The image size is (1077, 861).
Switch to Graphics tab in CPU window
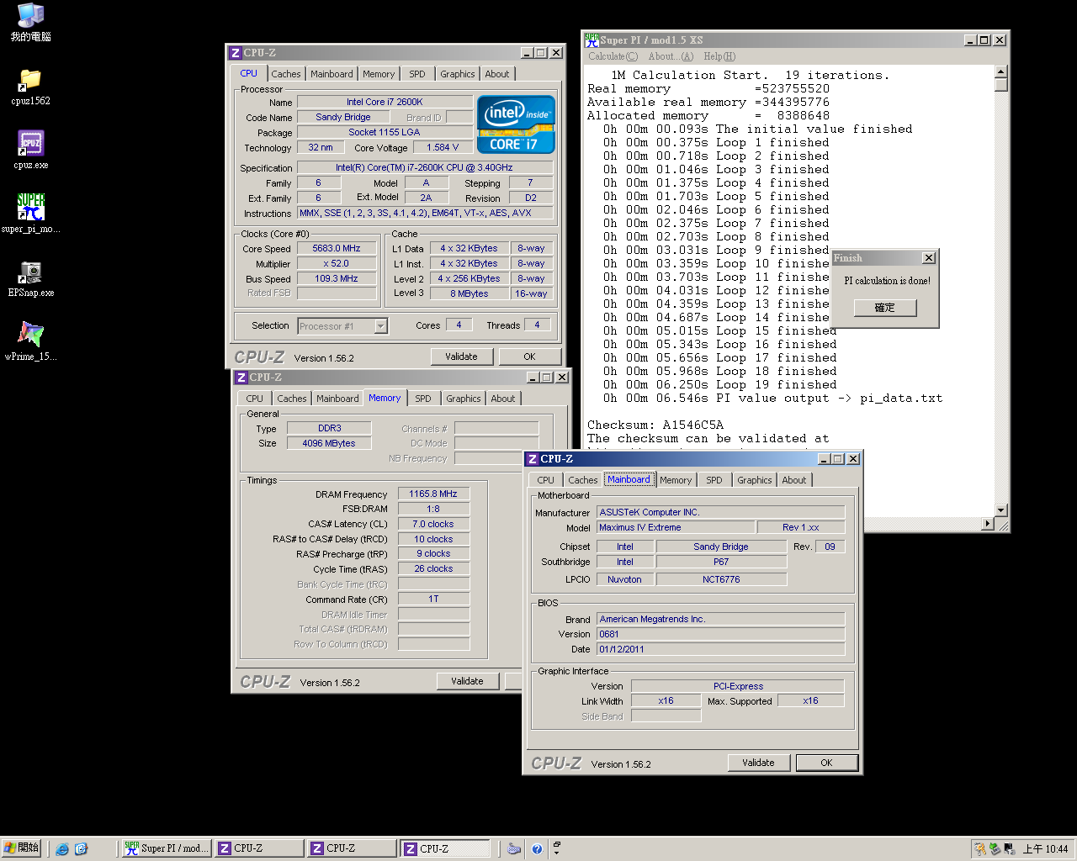(x=458, y=74)
